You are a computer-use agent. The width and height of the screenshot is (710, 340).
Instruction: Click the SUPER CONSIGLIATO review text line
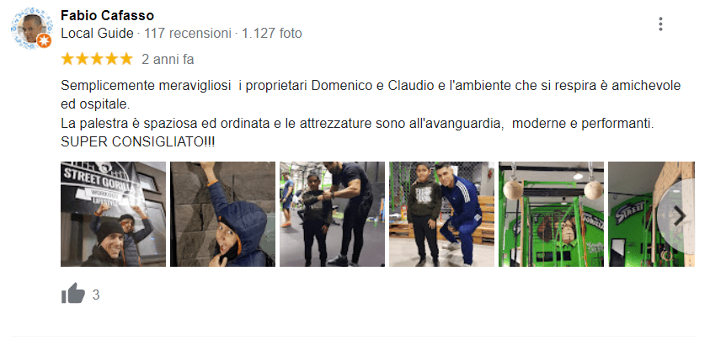coord(138,141)
